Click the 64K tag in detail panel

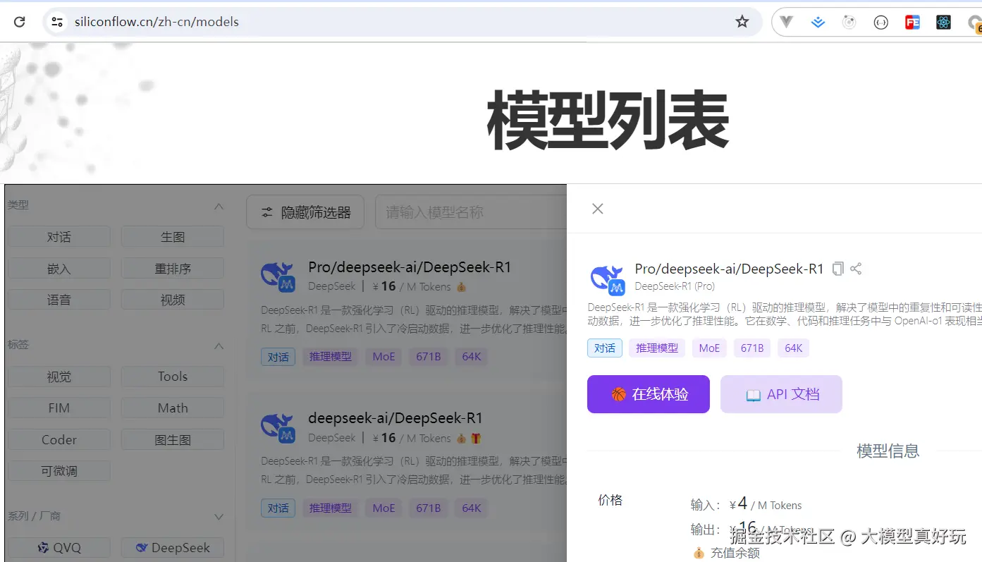(x=794, y=348)
